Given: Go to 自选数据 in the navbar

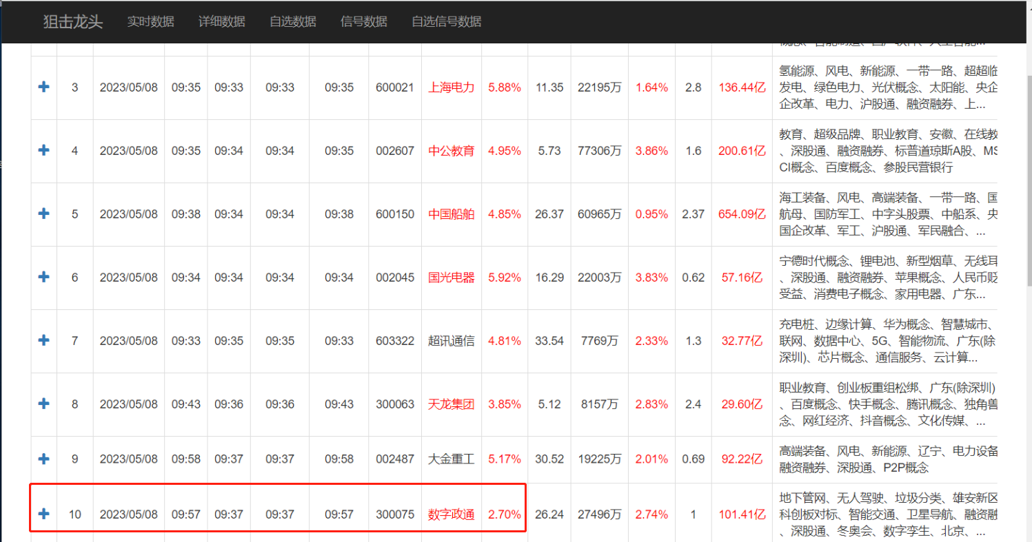Looking at the screenshot, I should click(x=292, y=21).
